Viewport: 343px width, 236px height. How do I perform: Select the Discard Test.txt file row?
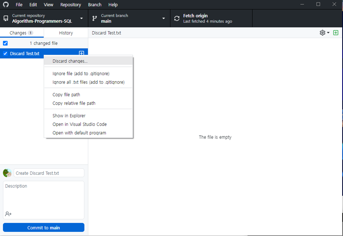[44, 54]
